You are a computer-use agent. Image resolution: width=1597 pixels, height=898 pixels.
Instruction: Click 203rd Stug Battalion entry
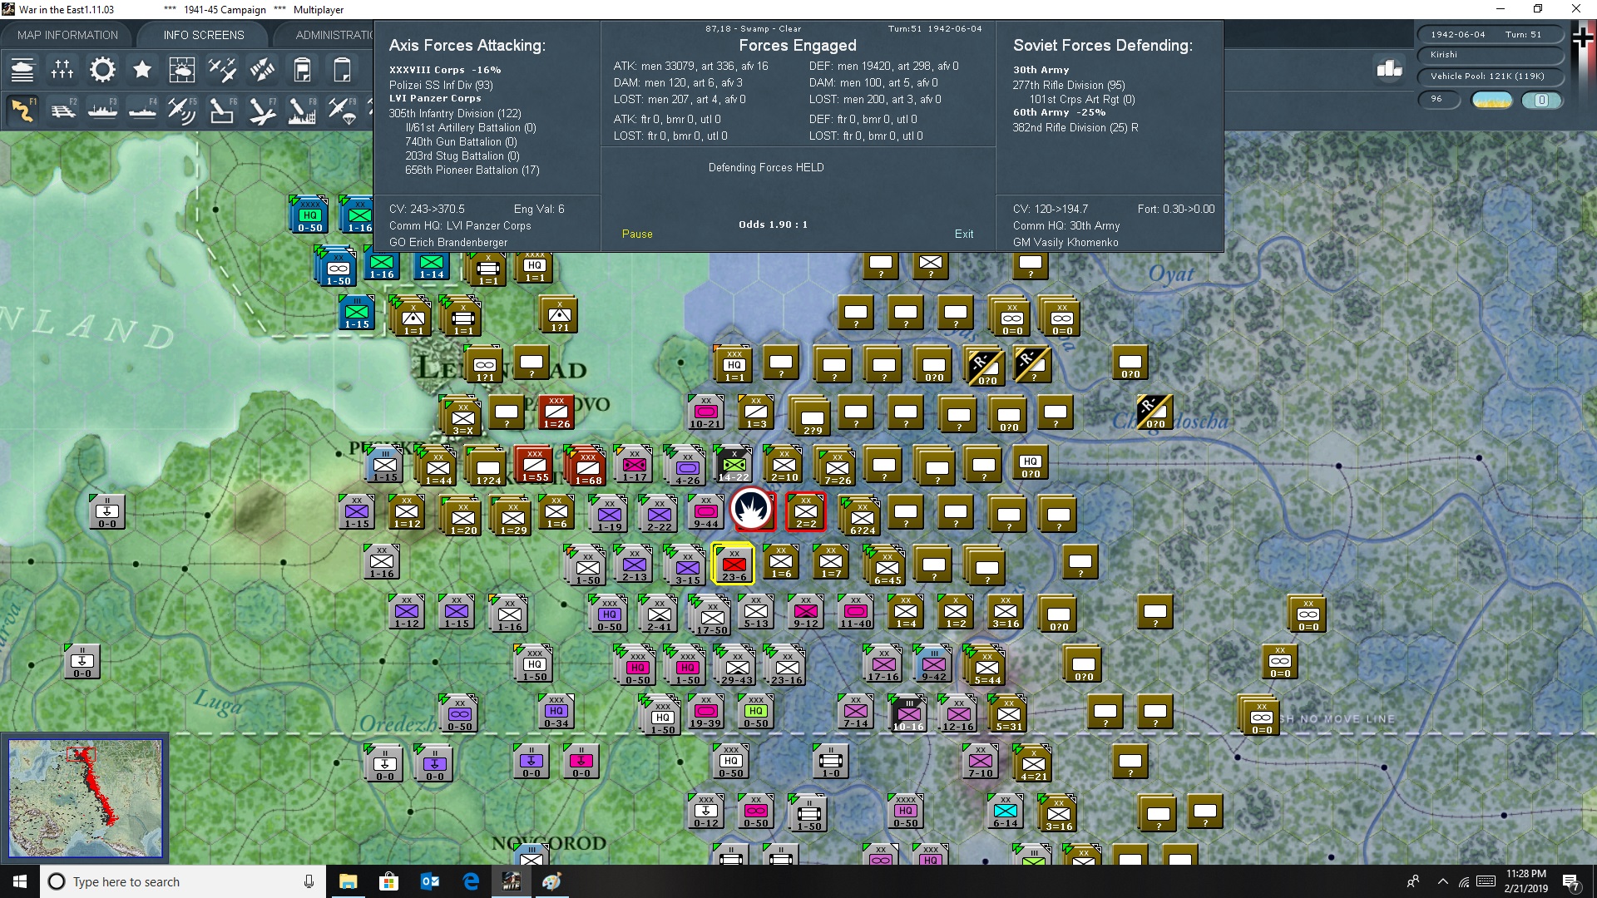point(462,155)
